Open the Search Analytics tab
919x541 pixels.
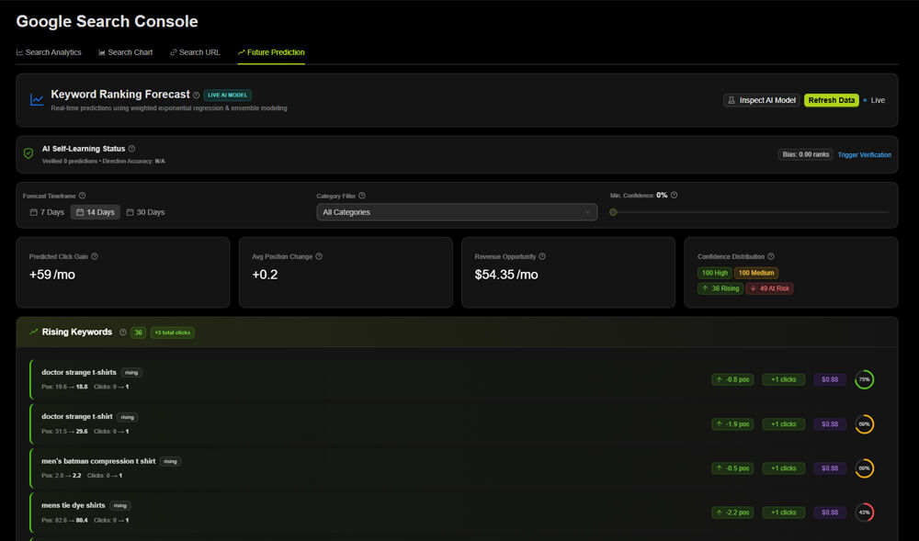[49, 52]
